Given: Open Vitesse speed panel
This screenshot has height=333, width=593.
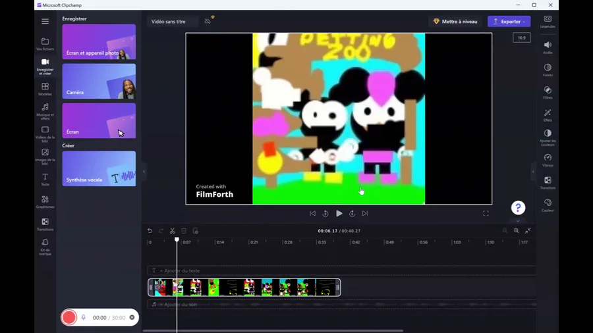Looking at the screenshot, I should click(548, 161).
